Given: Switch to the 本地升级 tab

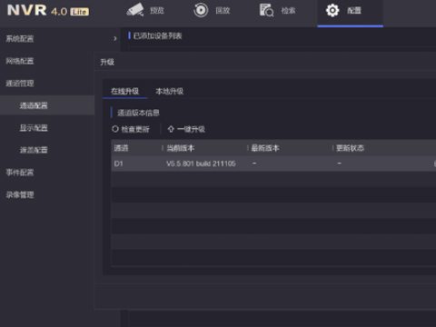Looking at the screenshot, I should tap(169, 91).
